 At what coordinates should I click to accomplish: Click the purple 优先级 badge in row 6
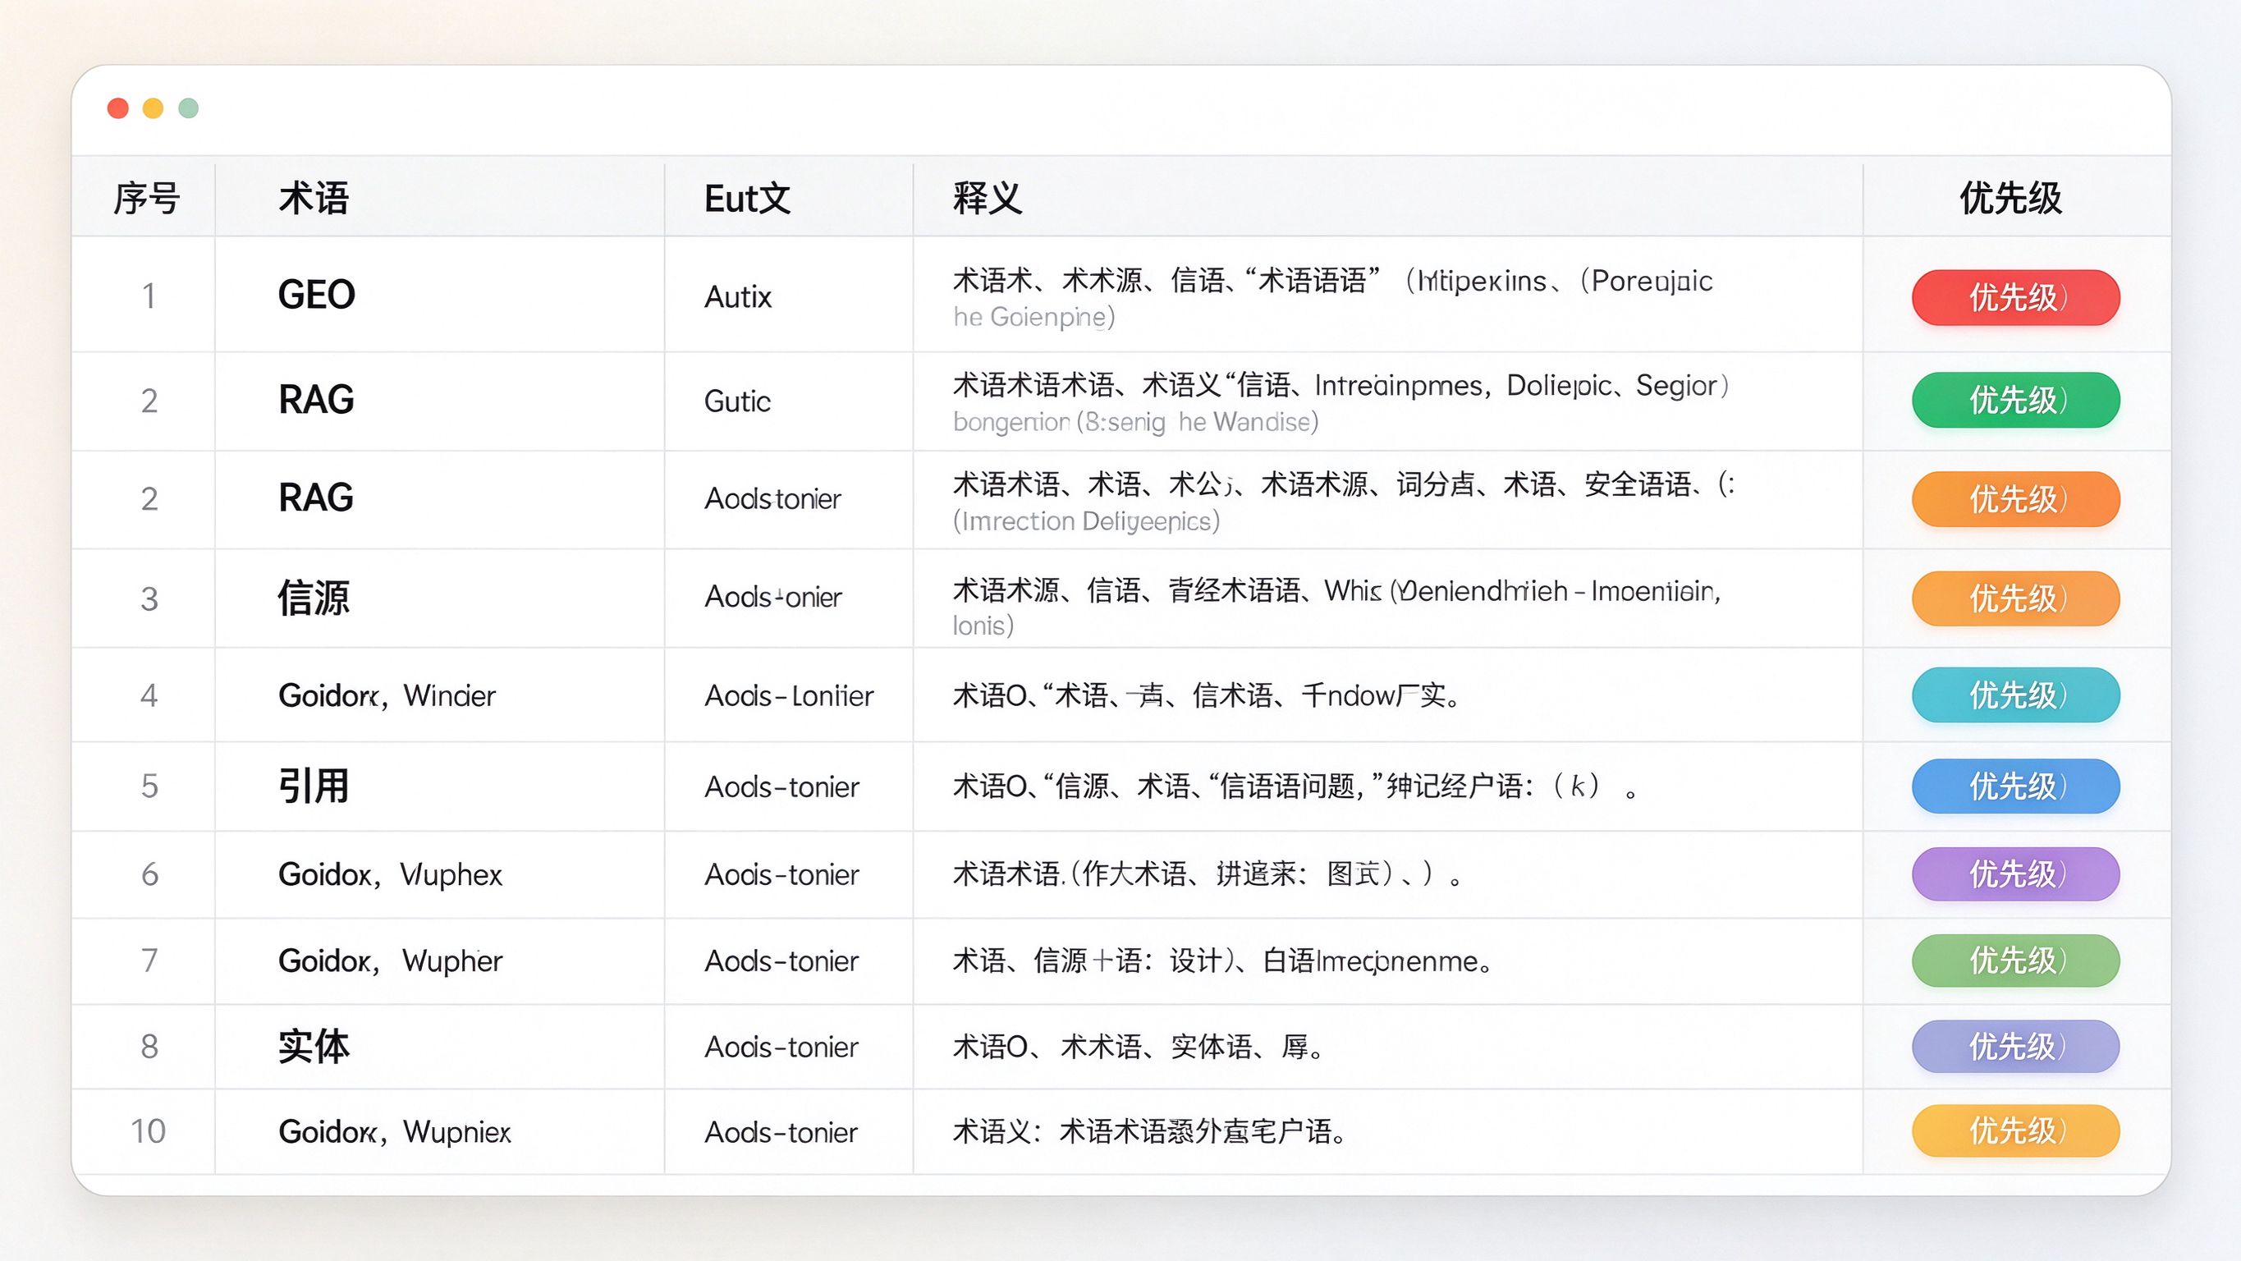click(x=2014, y=874)
